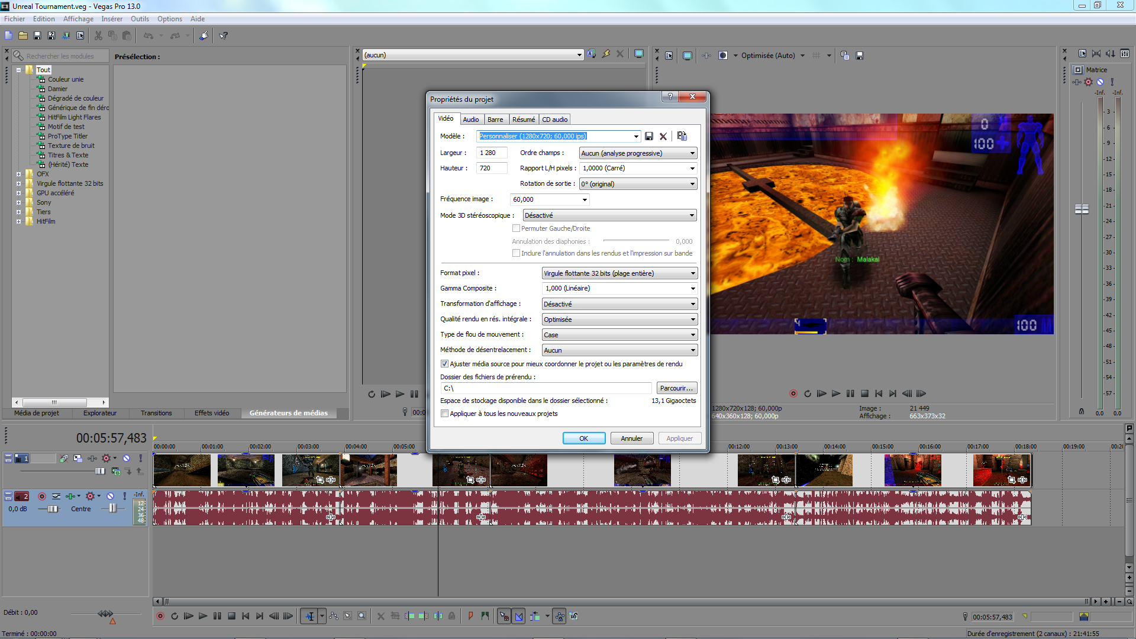Image resolution: width=1136 pixels, height=639 pixels.
Task: Open a project with the folder icon
Action: [22, 35]
